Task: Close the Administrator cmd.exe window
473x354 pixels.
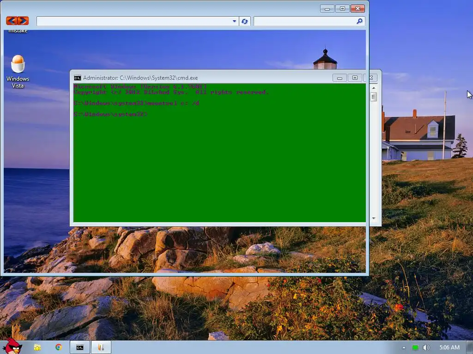Action: (x=371, y=78)
